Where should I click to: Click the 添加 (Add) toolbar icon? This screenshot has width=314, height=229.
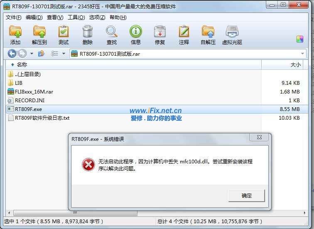click(15, 35)
